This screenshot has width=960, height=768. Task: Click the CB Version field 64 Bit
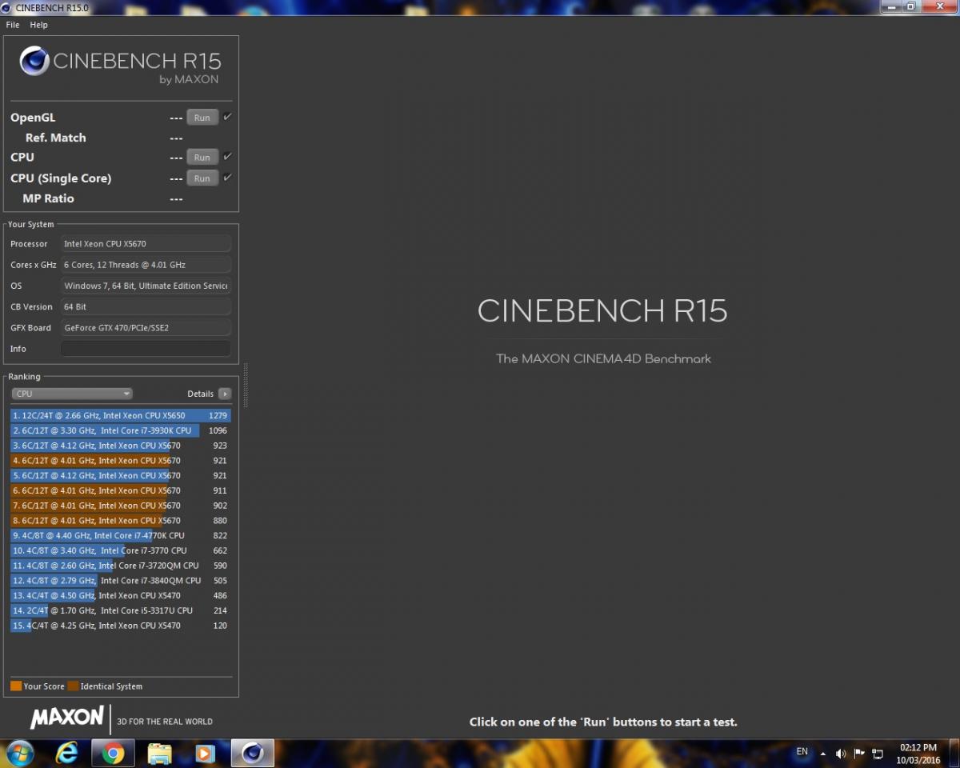[x=146, y=306]
